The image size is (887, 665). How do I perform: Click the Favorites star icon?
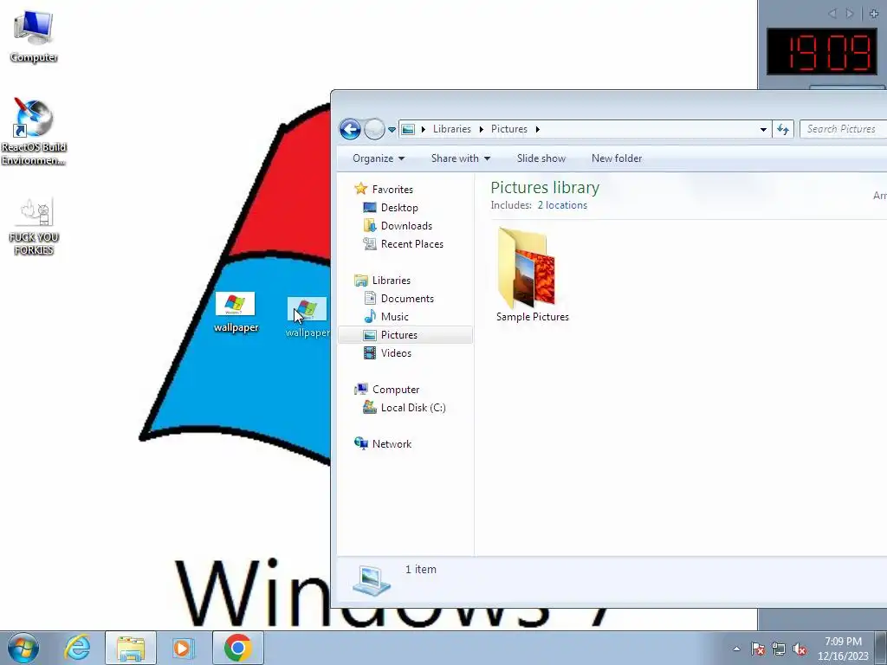pyautogui.click(x=361, y=188)
